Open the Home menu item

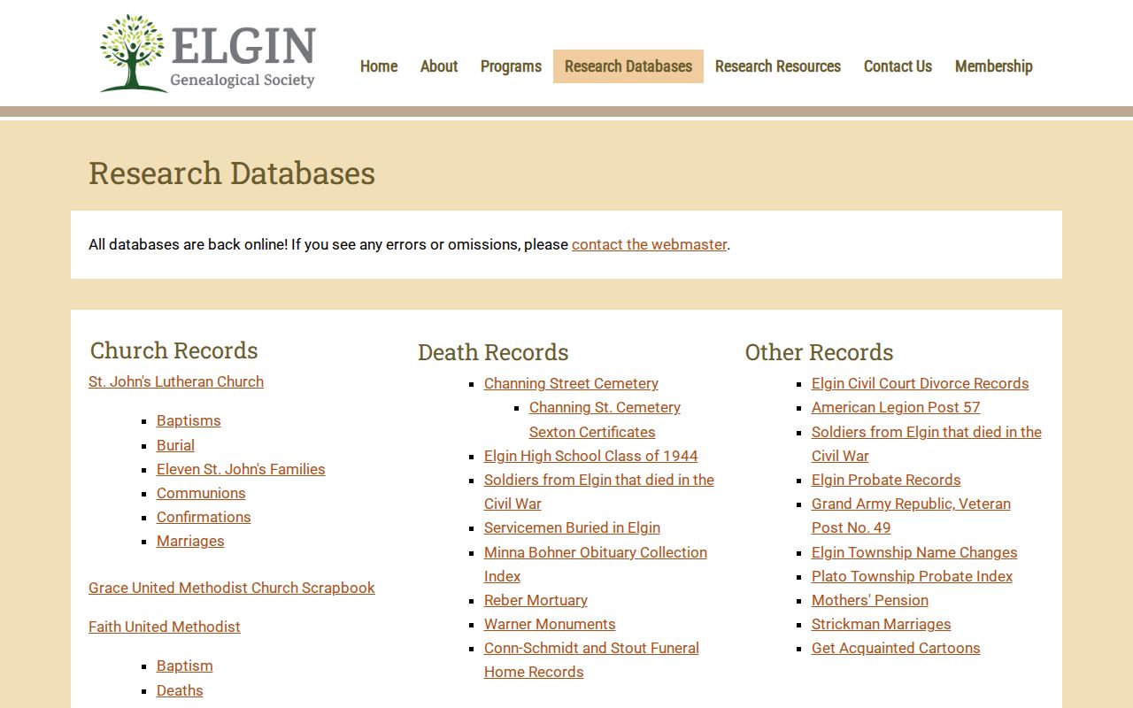click(x=379, y=66)
